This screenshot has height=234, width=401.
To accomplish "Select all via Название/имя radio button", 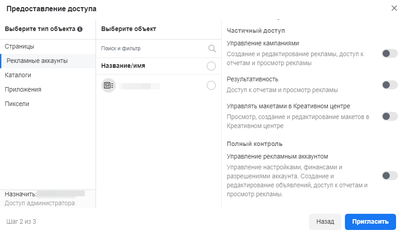I will (211, 66).
